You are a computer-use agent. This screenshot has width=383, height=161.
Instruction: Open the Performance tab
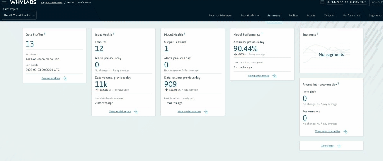pos(352,15)
